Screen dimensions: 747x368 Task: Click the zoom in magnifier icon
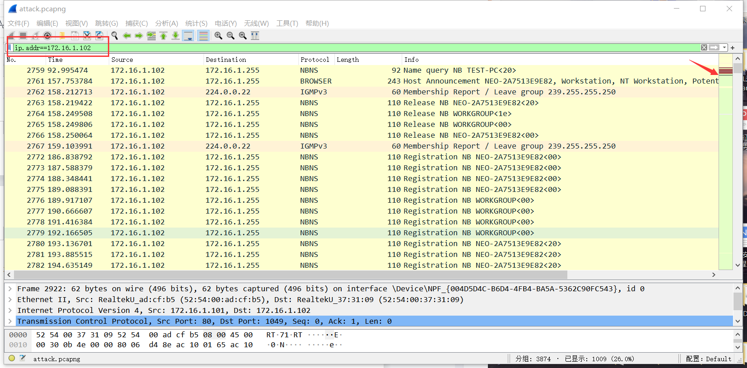(218, 36)
